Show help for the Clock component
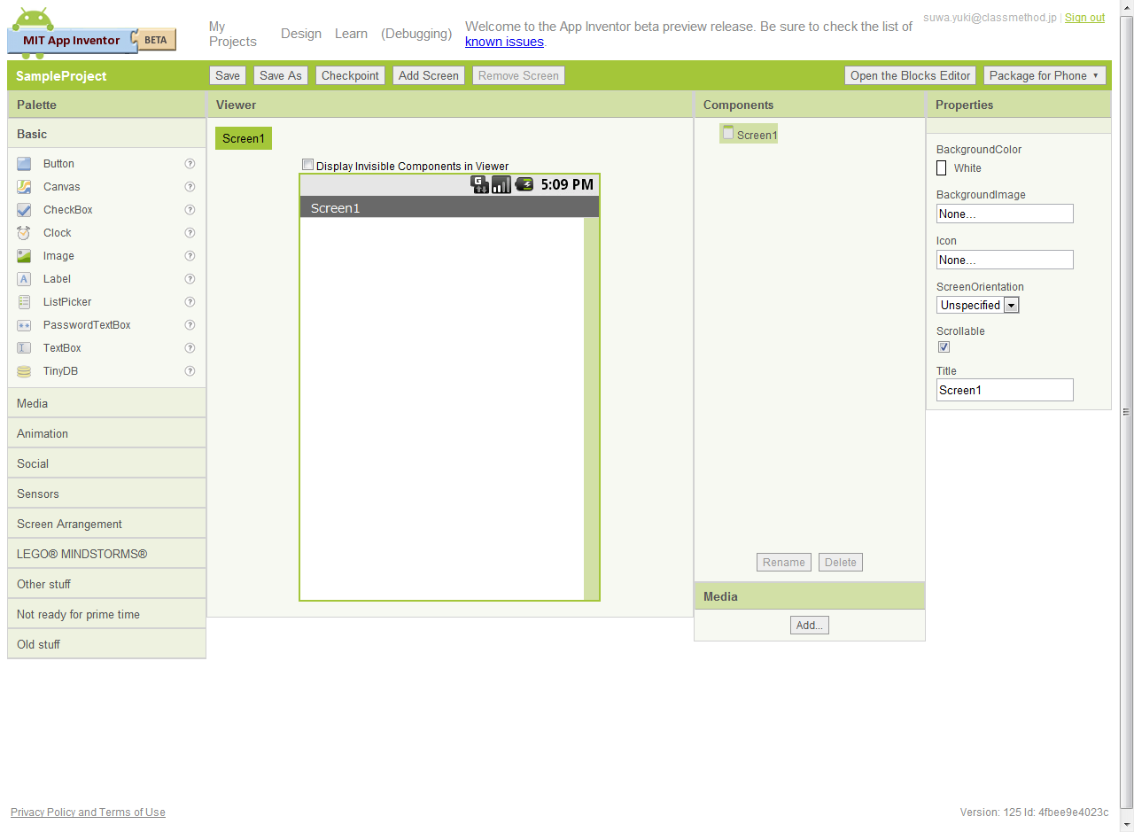The height and width of the screenshot is (832, 1134). tap(190, 233)
